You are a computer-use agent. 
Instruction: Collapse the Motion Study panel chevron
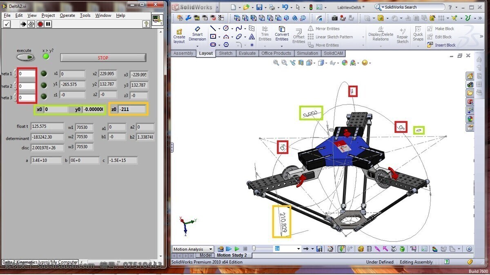469,249
